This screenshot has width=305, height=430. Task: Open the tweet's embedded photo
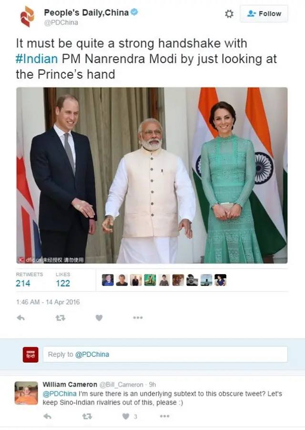pos(152,175)
